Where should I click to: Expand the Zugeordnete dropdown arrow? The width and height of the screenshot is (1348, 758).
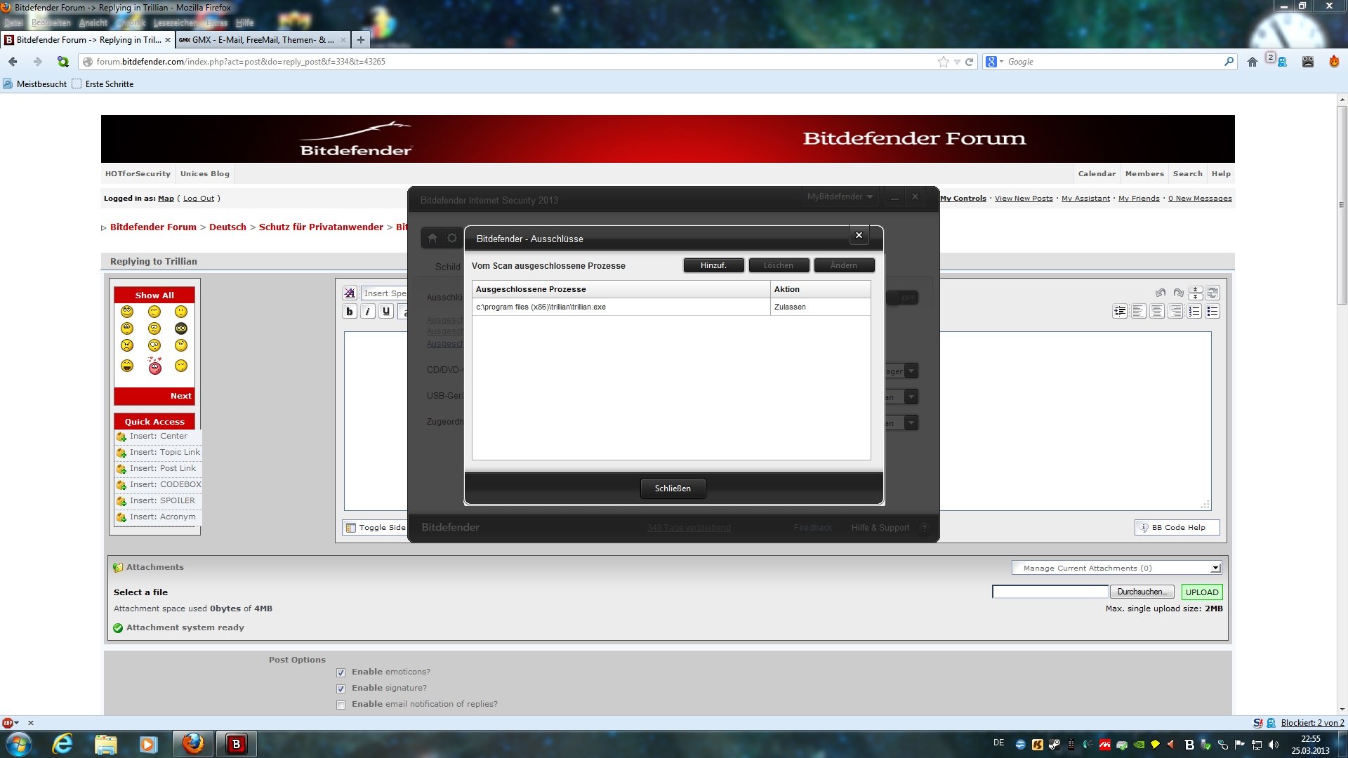[911, 423]
